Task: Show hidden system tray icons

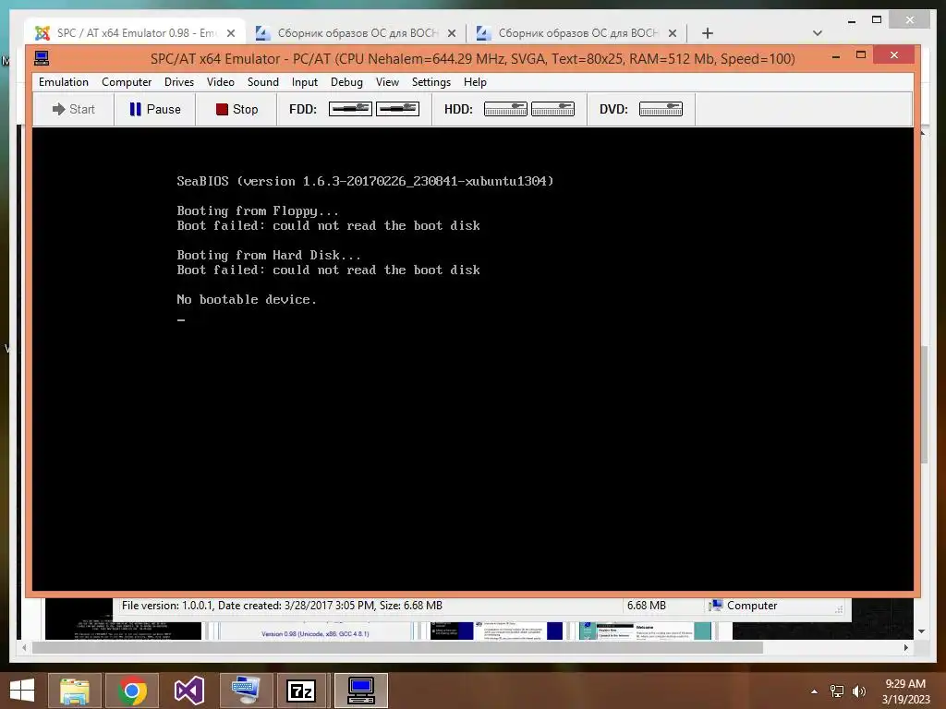Action: 815,691
